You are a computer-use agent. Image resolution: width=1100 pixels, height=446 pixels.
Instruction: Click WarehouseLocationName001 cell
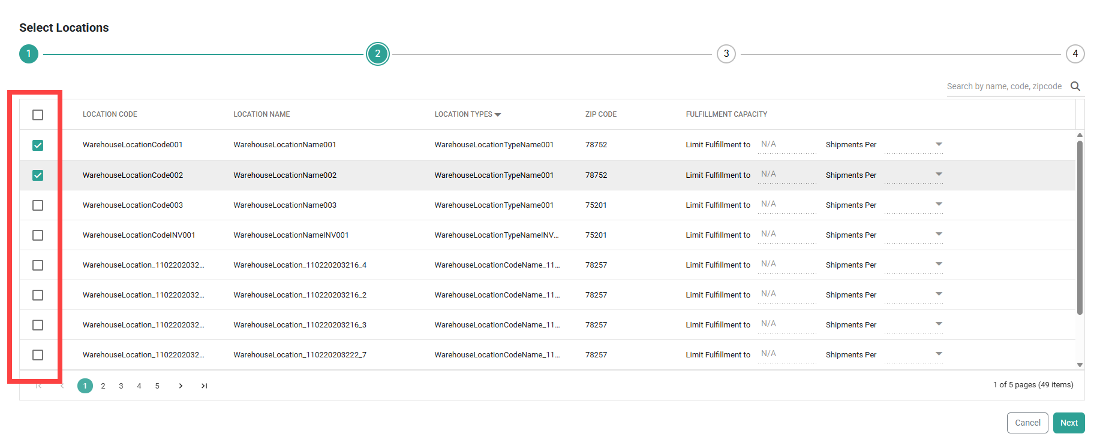point(285,145)
